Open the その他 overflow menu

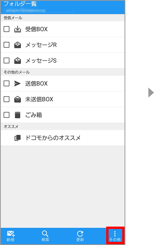click(x=115, y=235)
